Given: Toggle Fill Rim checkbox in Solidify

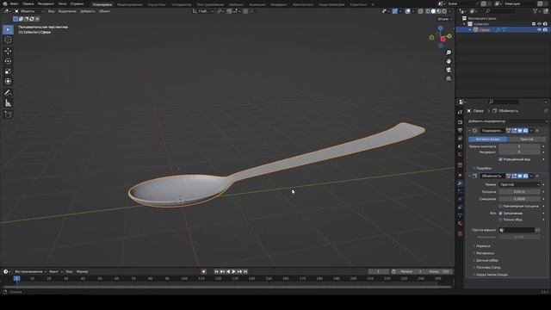Looking at the screenshot, I should coord(500,213).
